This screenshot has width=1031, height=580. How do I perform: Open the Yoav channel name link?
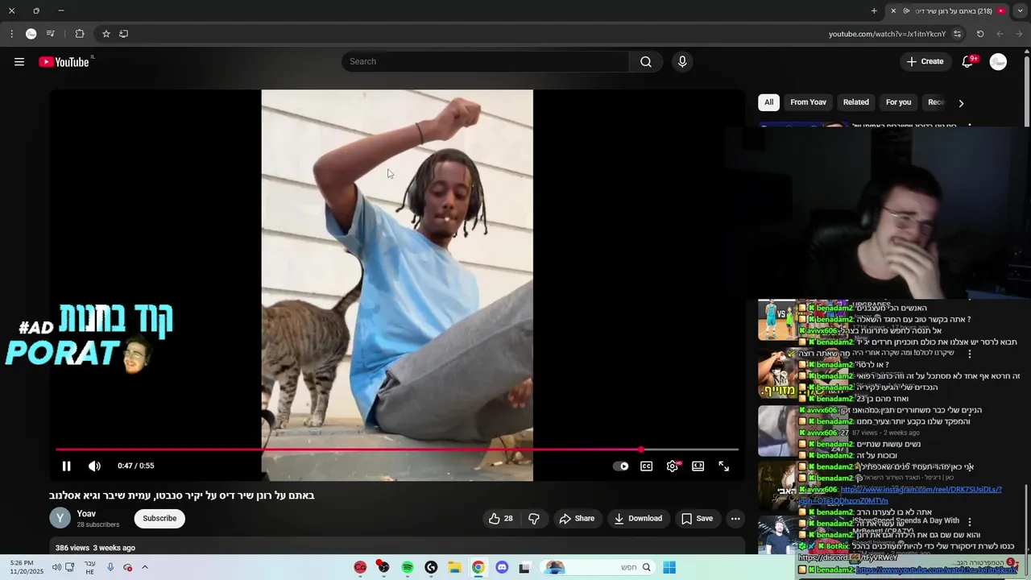tap(86, 513)
